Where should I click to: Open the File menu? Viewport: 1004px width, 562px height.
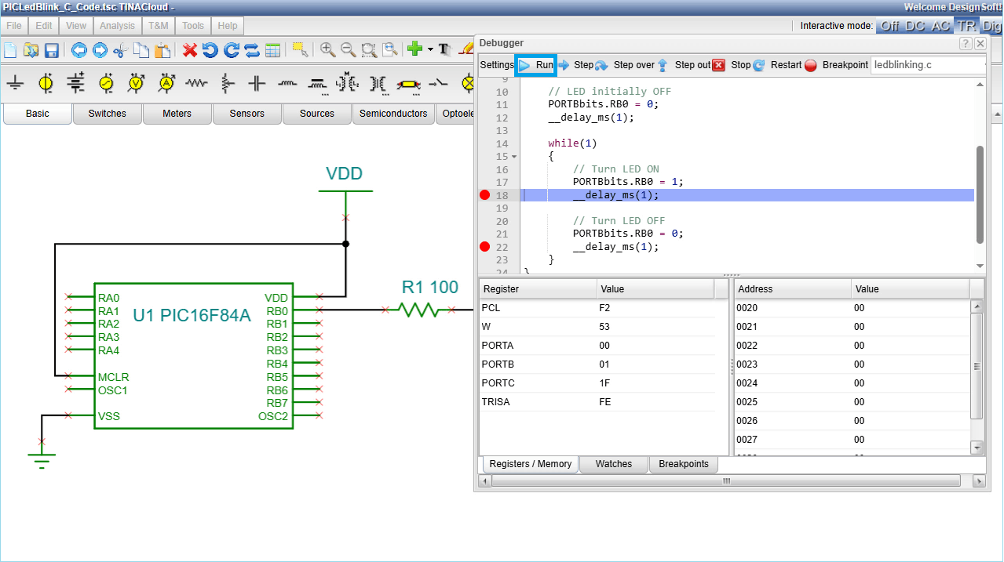tap(14, 26)
